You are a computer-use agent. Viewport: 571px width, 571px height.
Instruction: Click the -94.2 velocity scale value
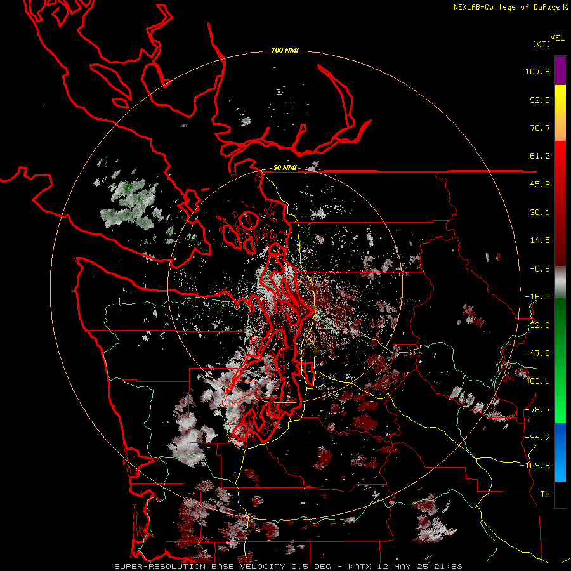coord(537,438)
